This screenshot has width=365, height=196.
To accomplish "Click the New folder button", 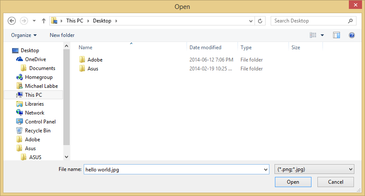I will tap(62, 35).
